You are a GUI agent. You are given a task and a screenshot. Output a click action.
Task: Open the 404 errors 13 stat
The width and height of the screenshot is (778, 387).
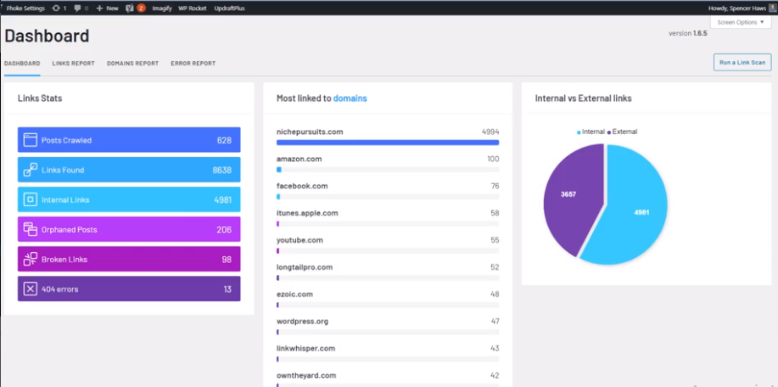click(x=129, y=289)
